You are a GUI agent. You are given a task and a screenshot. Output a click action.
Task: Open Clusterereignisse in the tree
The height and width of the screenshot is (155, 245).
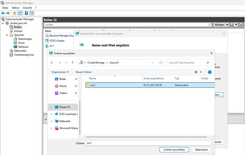coord(24,55)
